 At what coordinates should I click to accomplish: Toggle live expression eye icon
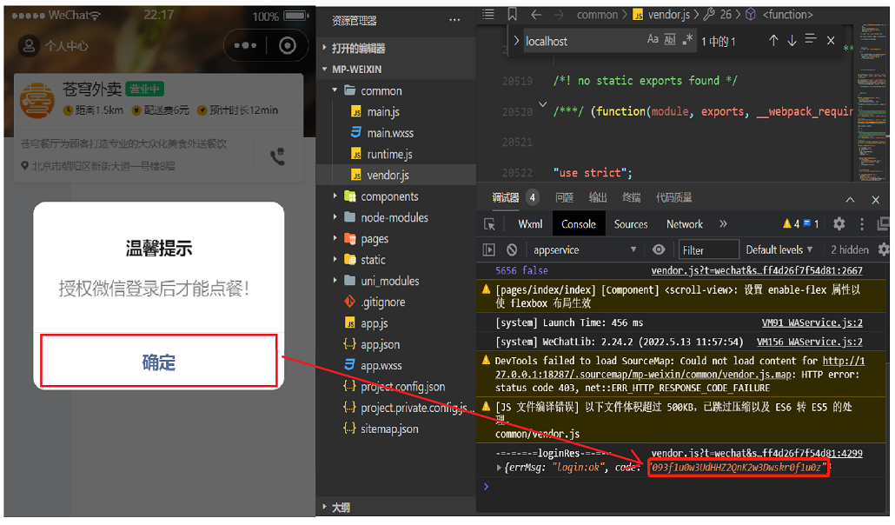pos(659,250)
